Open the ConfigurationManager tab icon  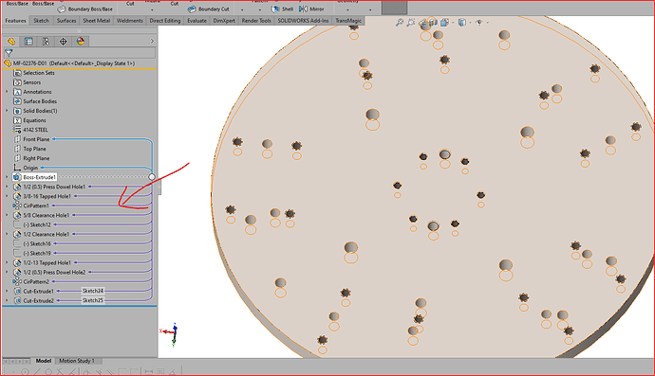[x=46, y=42]
